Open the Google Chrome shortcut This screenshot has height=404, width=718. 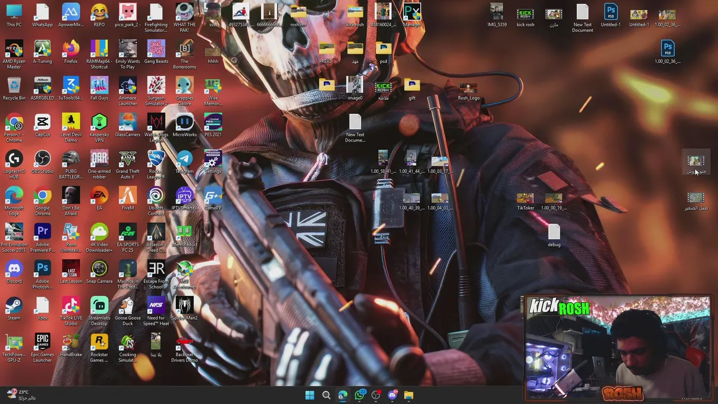(43, 201)
